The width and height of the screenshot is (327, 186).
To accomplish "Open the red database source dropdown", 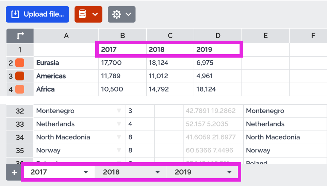I will coord(88,14).
